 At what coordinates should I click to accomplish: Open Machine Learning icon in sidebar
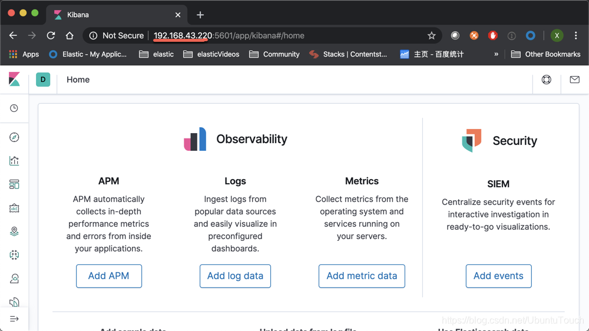(14, 255)
